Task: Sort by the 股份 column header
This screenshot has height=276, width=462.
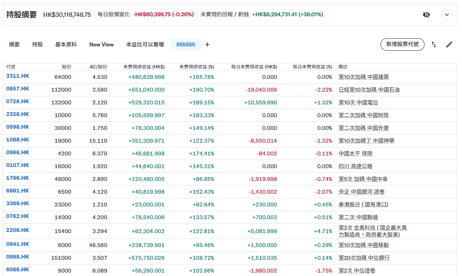Action: click(66, 67)
